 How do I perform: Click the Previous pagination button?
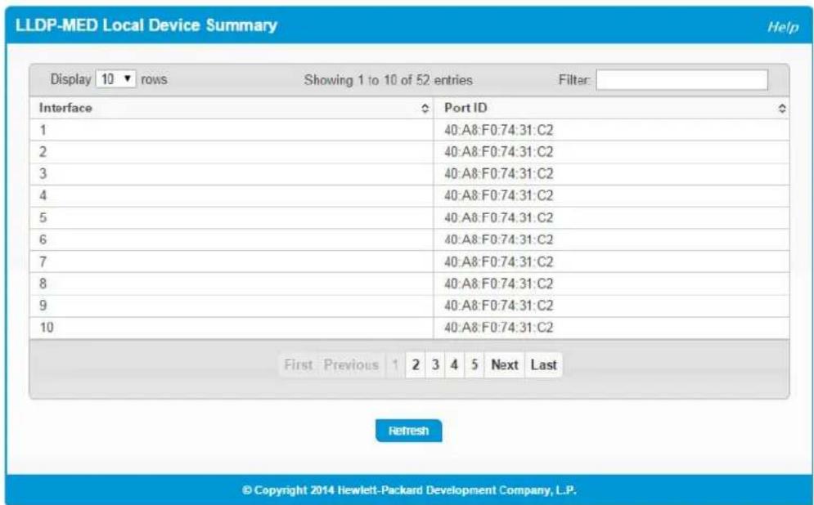[351, 365]
